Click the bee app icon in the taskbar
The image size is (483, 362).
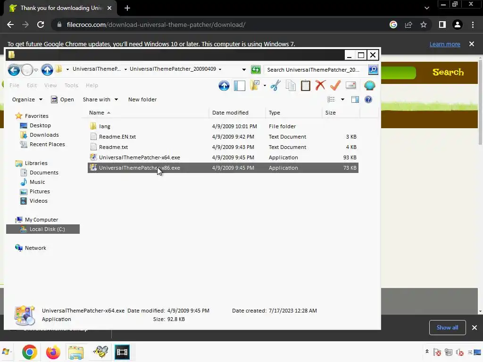click(101, 352)
